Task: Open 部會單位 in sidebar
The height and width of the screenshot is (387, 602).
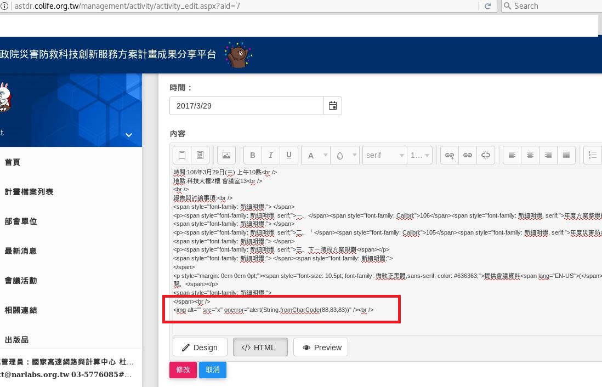Action: 21,221
